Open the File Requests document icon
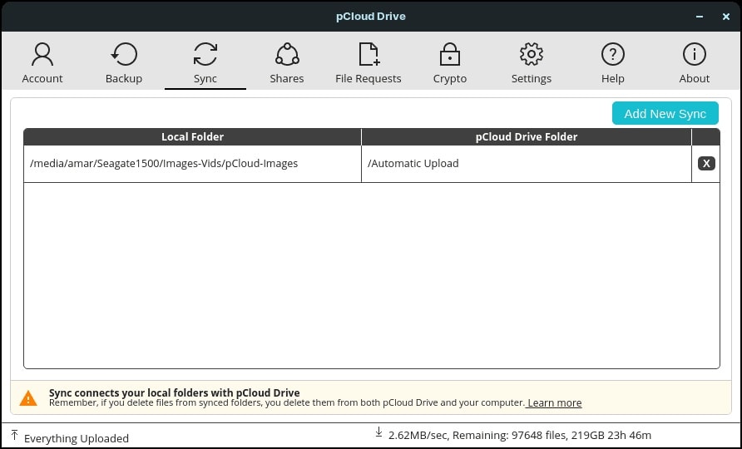Image resolution: width=742 pixels, height=449 pixels. (369, 54)
